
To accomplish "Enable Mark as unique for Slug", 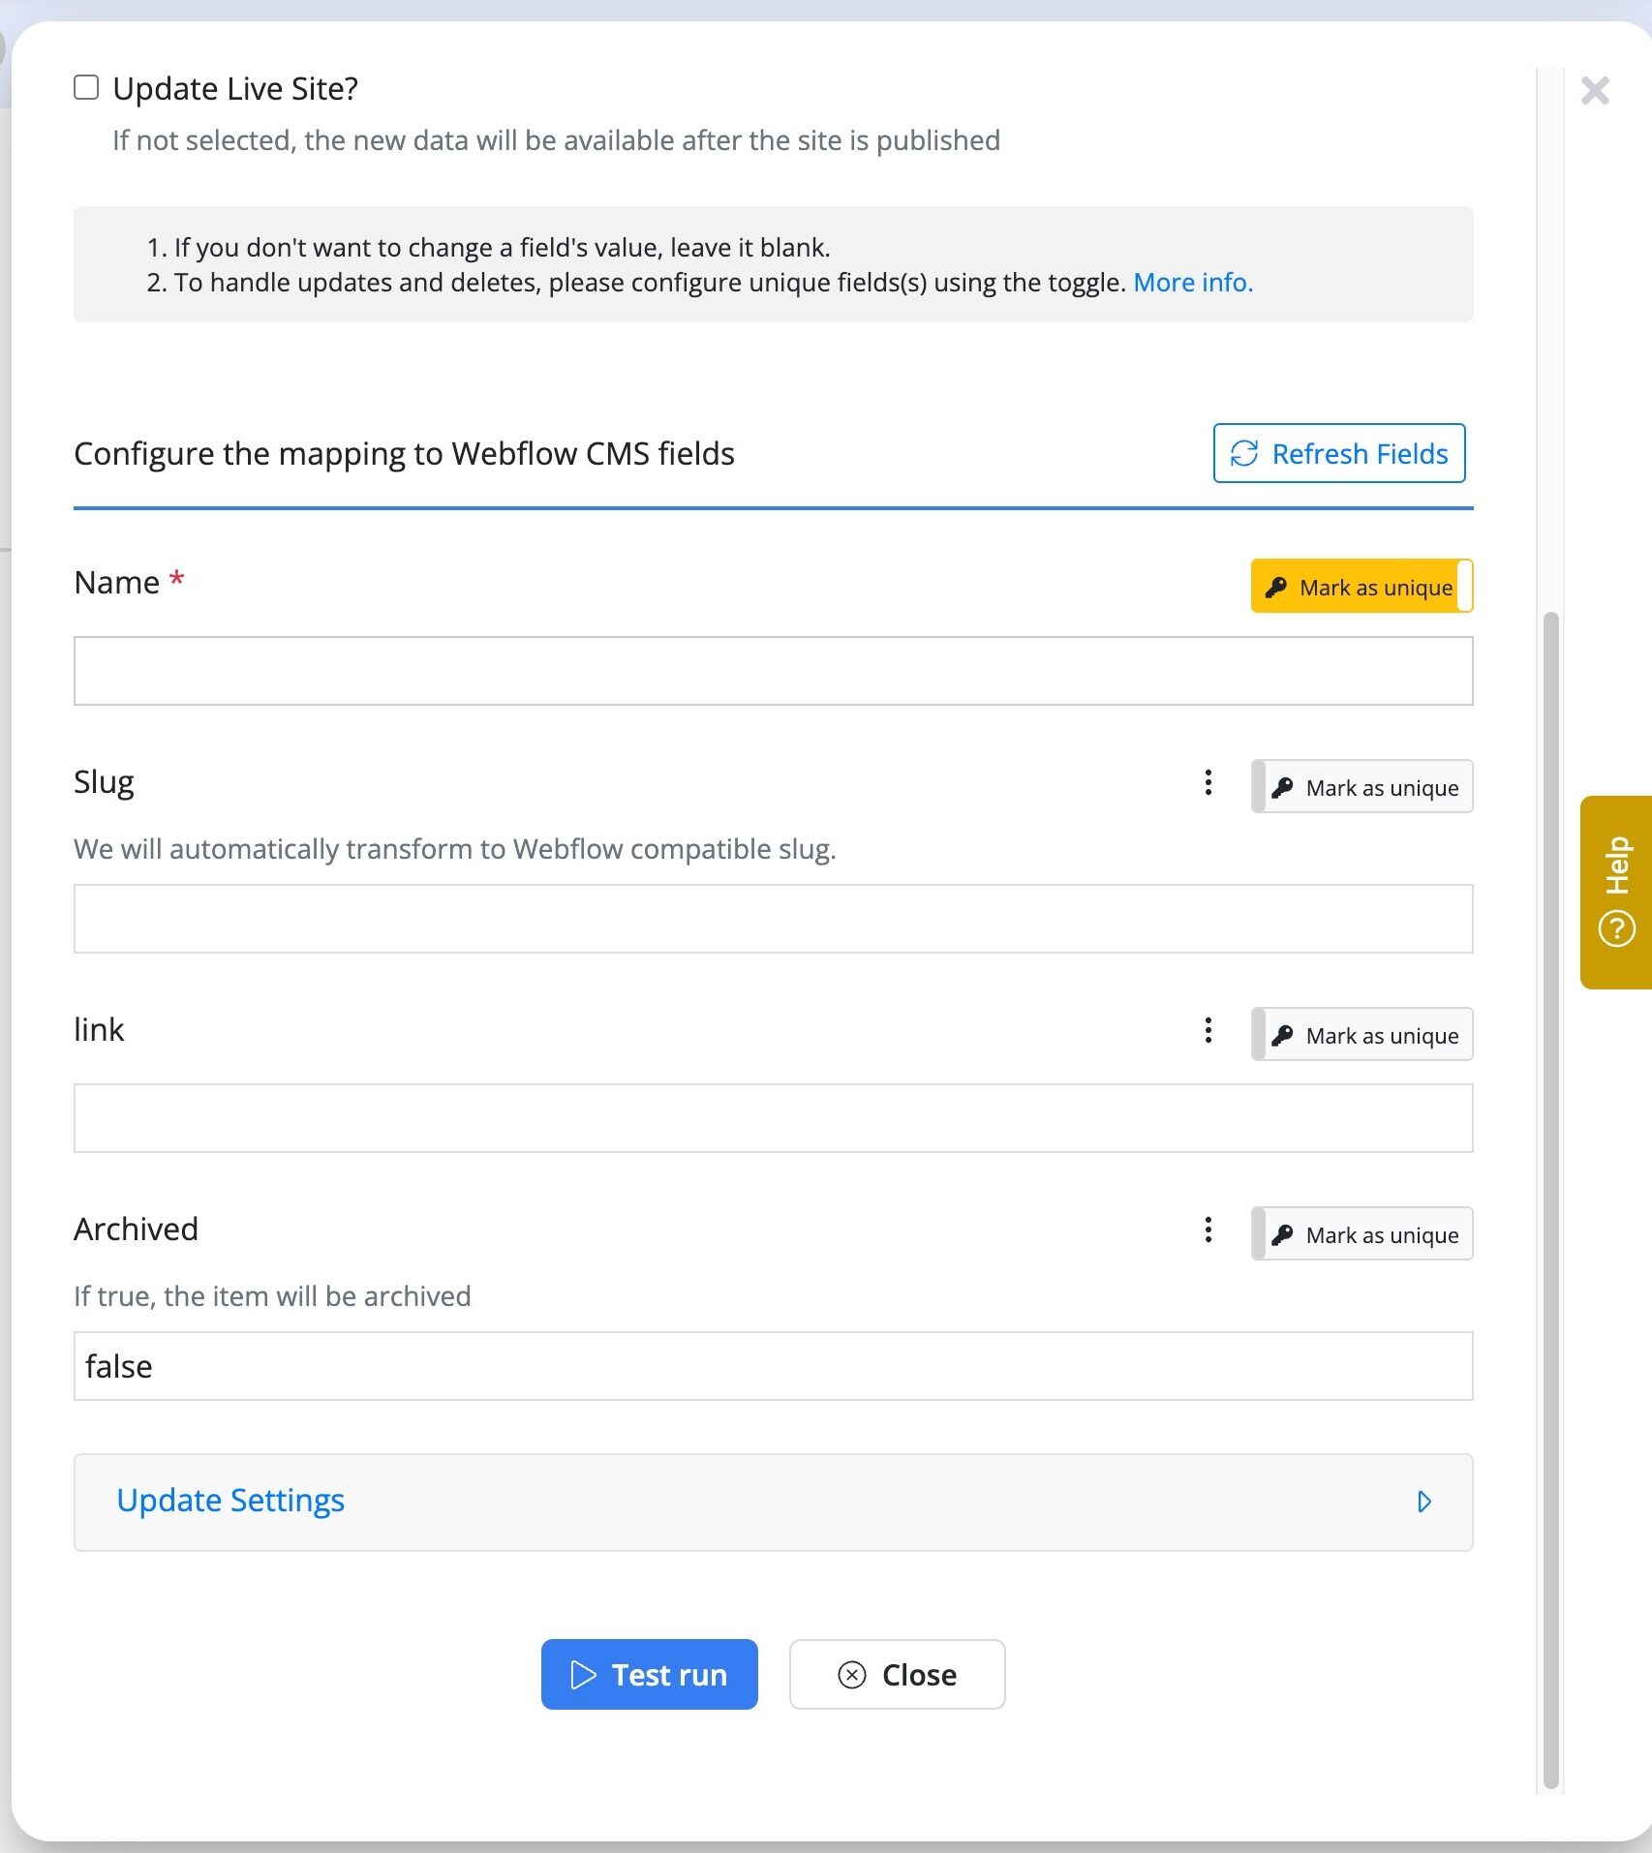I will (x=1361, y=787).
